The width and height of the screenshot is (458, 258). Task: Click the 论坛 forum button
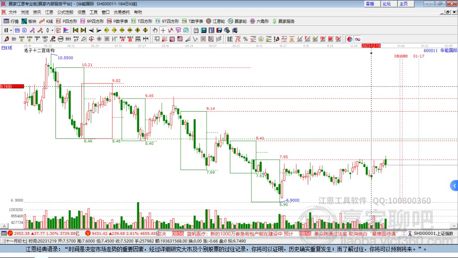(389, 4)
